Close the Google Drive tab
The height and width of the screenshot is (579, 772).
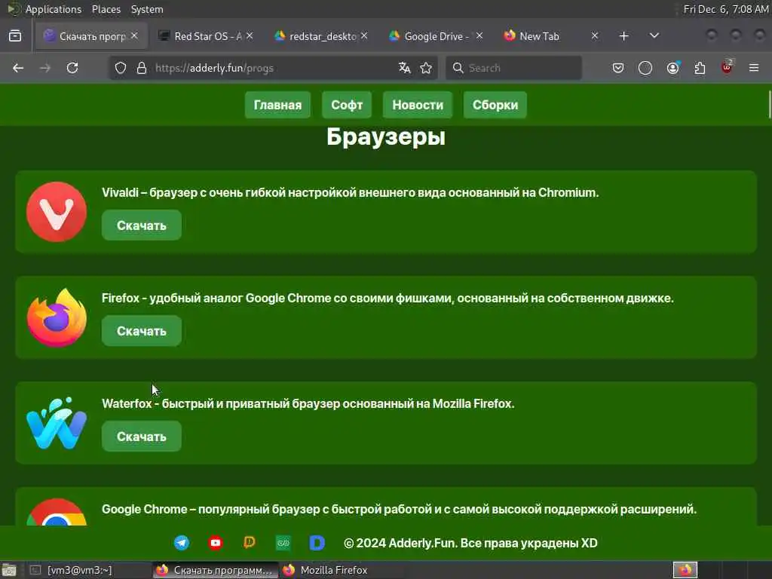[x=479, y=36]
